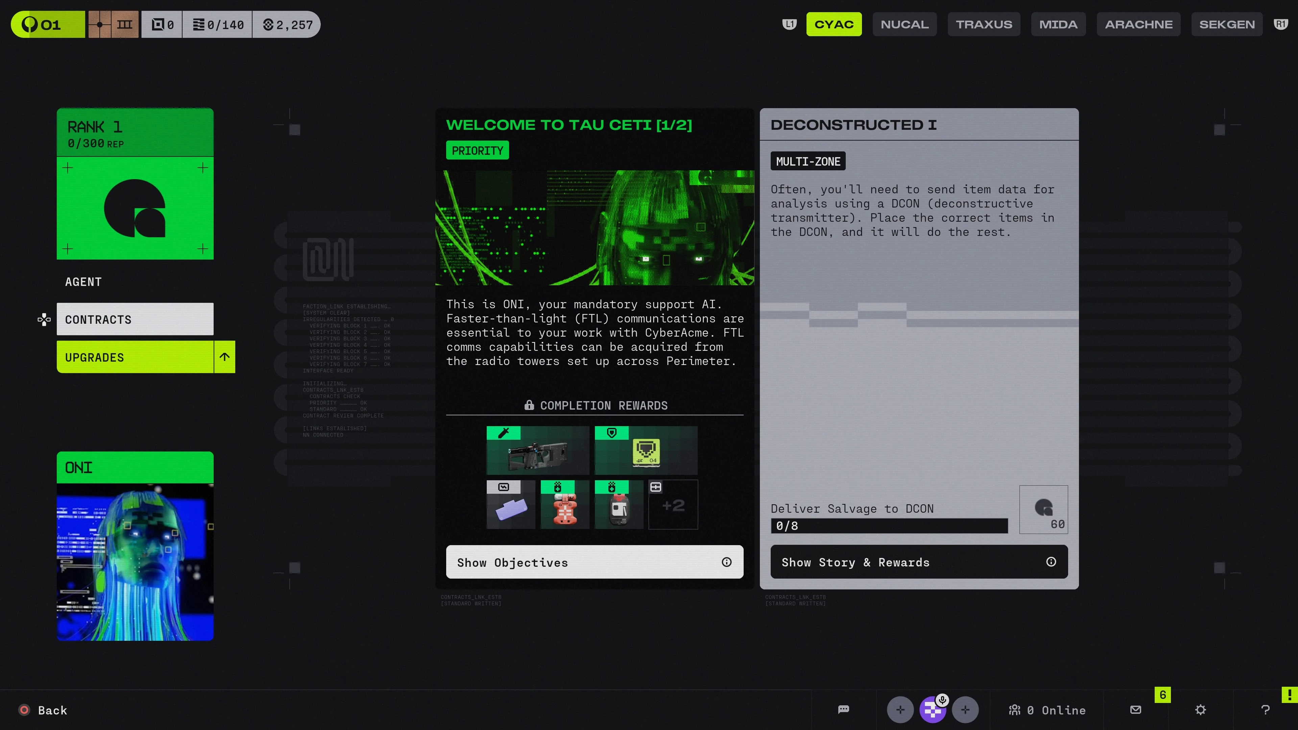Expand Show Objectives panel
Screen dimensions: 1298x730
click(x=594, y=562)
